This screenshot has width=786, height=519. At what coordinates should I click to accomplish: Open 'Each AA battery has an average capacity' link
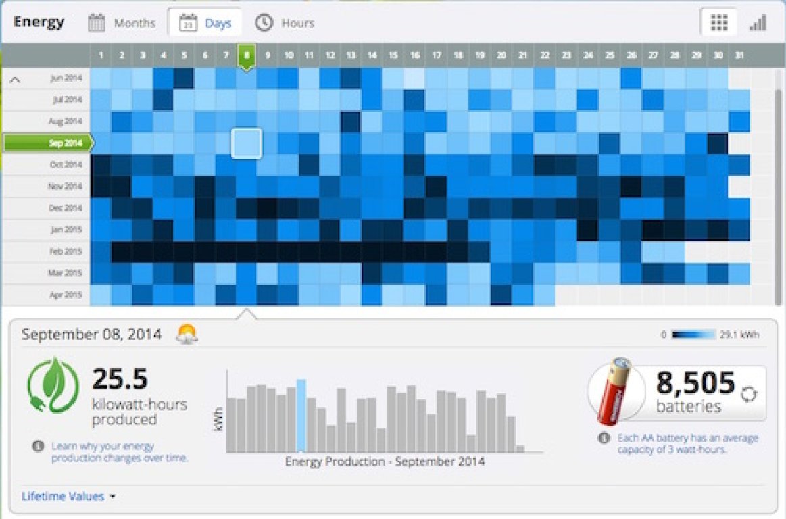(687, 443)
